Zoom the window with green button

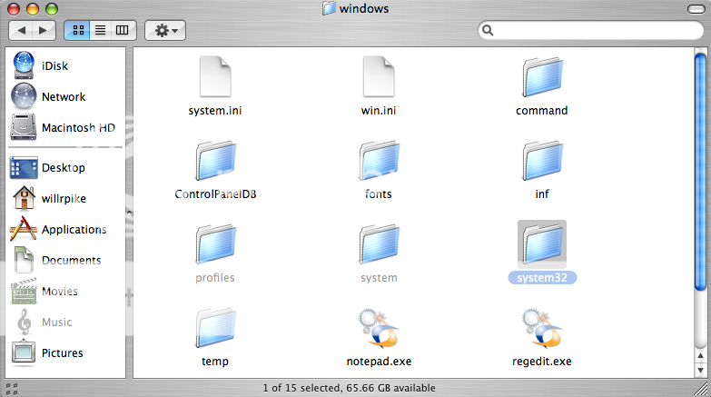(52, 9)
